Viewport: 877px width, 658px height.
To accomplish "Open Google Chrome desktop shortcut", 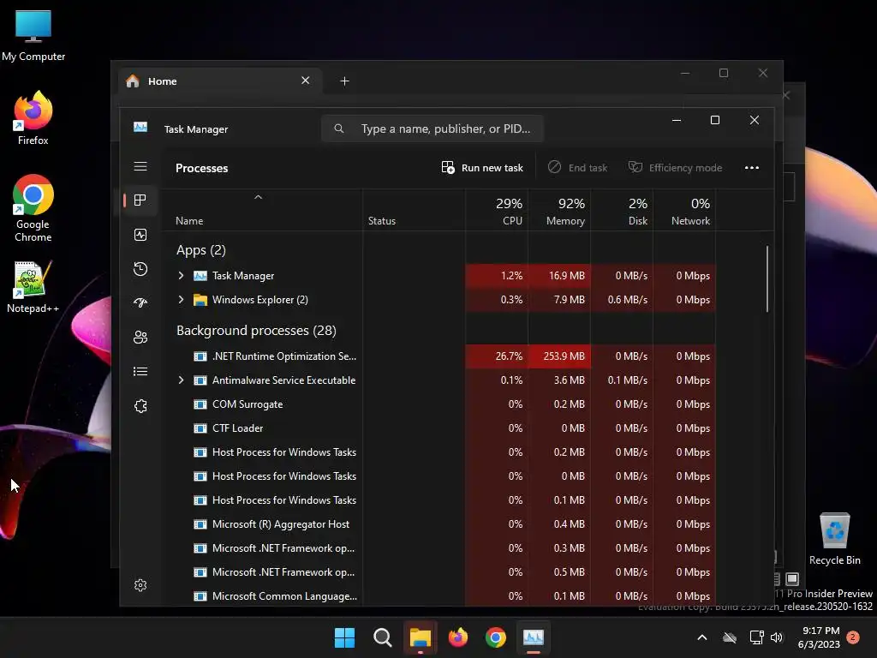I will coord(33,208).
